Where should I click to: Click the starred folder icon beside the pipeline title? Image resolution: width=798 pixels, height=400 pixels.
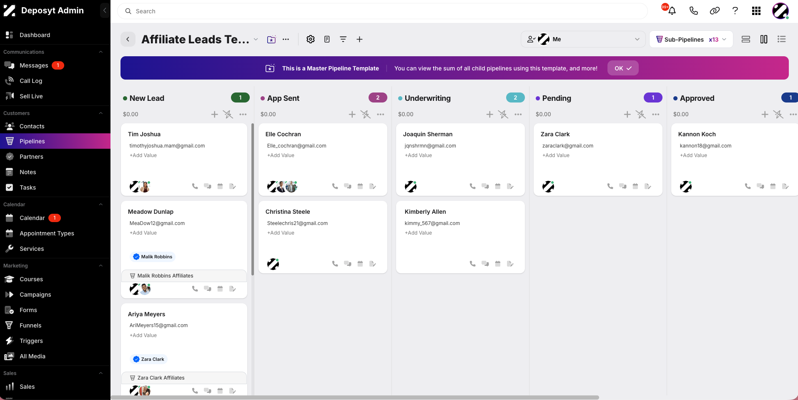point(271,39)
